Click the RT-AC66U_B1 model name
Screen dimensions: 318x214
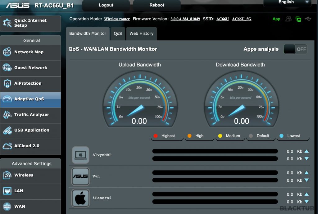click(54, 6)
